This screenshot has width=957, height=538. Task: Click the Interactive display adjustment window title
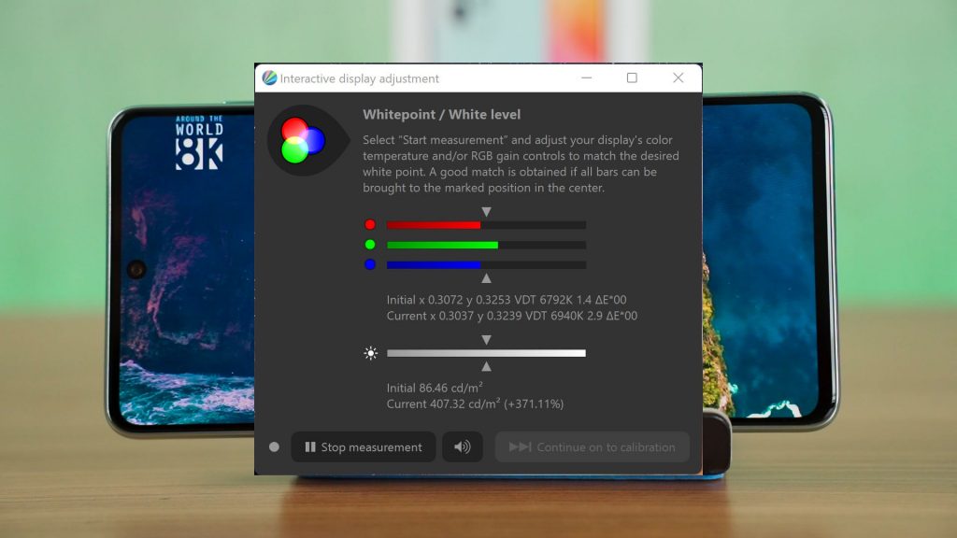pyautogui.click(x=360, y=78)
